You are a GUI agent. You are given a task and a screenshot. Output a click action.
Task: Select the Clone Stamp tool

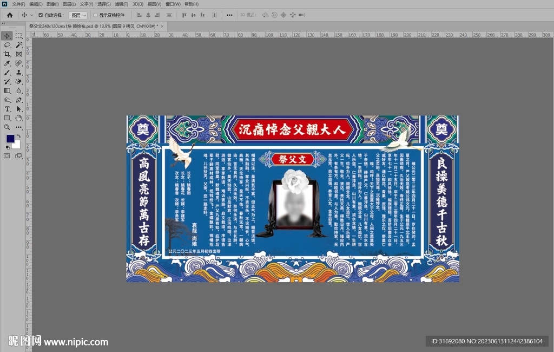[18, 71]
